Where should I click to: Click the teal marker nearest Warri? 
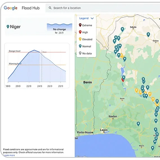click(x=153, y=148)
